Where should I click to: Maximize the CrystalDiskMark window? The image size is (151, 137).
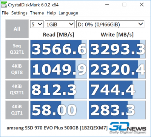pos(124,5)
